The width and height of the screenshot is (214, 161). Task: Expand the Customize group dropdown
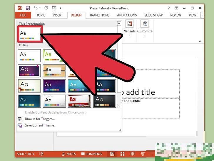145,35
